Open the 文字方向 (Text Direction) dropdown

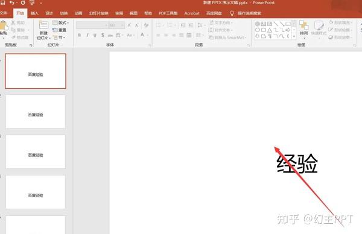(x=220, y=22)
